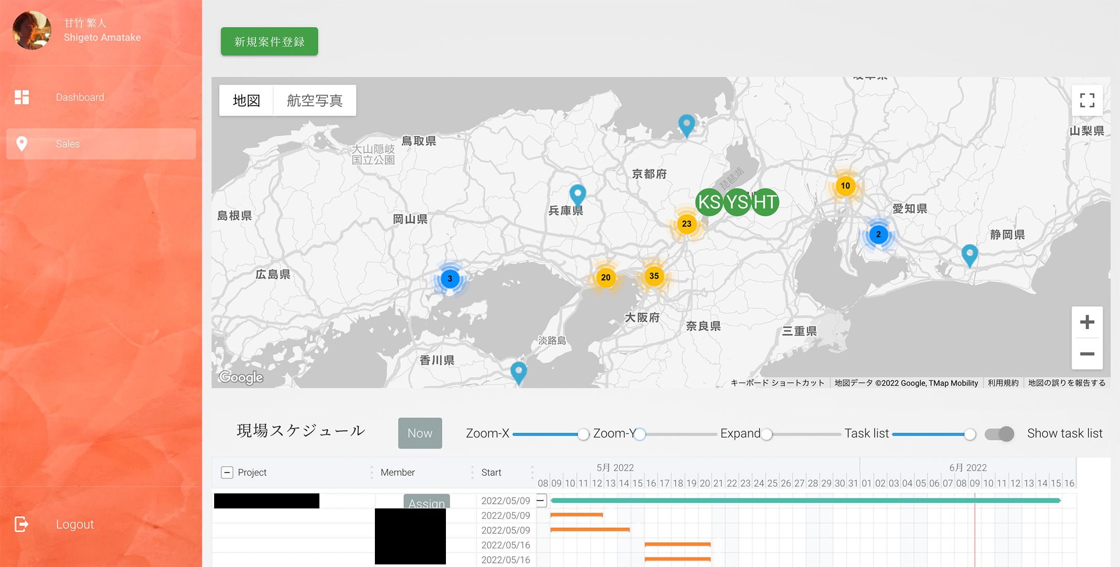
Task: Click the green KS member marker
Action: [708, 202]
